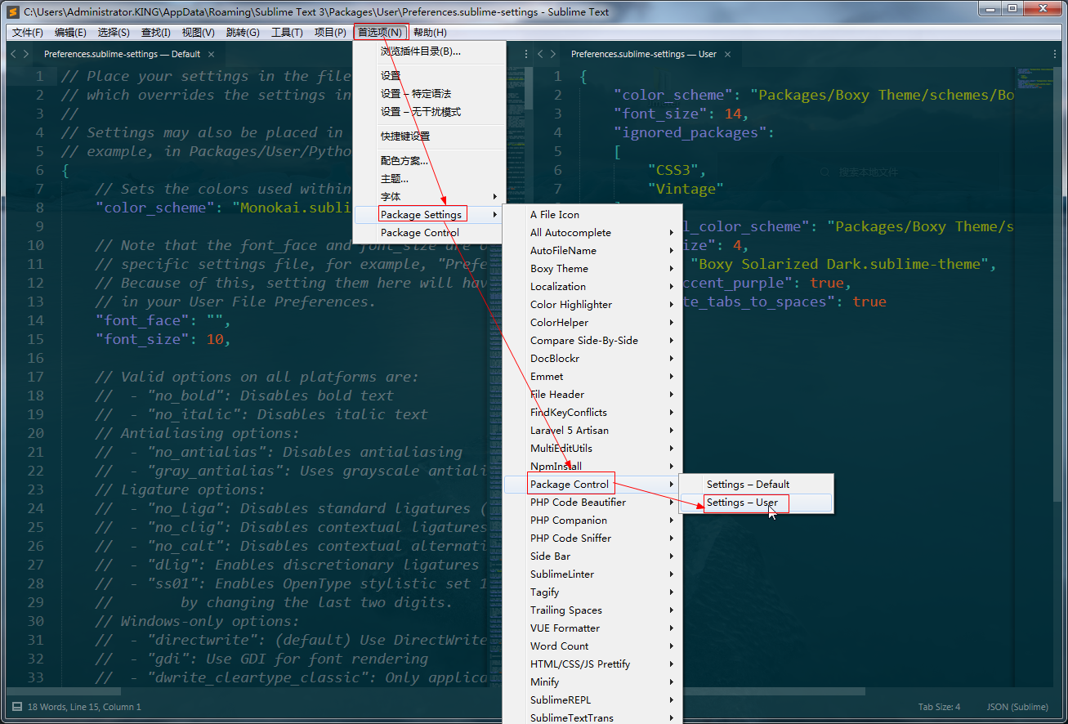Open VUE Formatter package settings
The image size is (1068, 724).
coord(591,628)
